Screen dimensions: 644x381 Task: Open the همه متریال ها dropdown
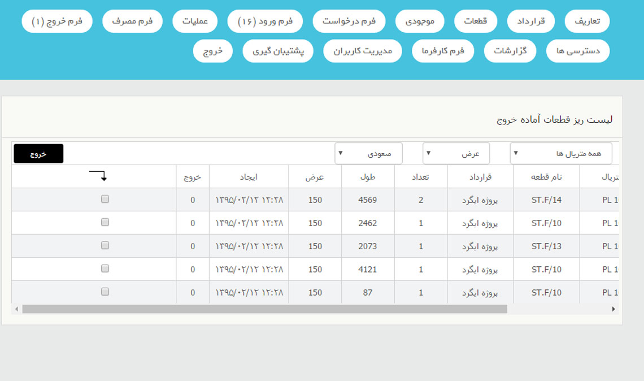click(561, 153)
